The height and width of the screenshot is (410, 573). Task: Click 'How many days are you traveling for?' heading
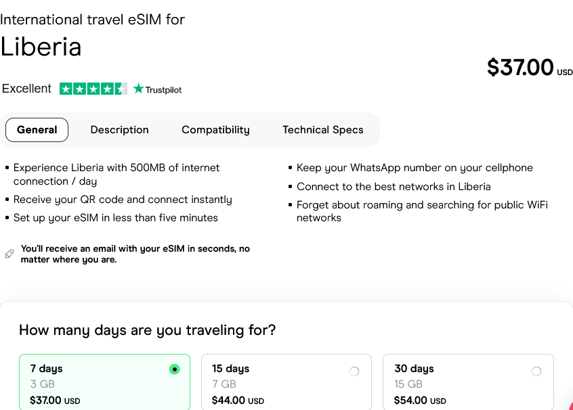147,330
